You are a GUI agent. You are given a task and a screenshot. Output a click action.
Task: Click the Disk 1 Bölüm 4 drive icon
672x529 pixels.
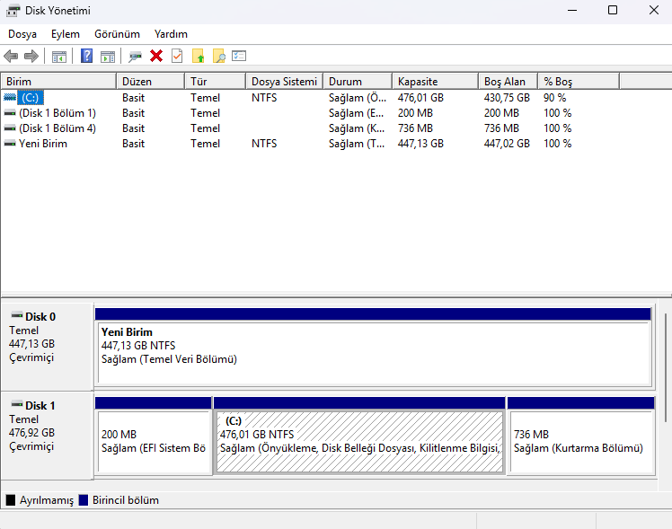pyautogui.click(x=9, y=128)
